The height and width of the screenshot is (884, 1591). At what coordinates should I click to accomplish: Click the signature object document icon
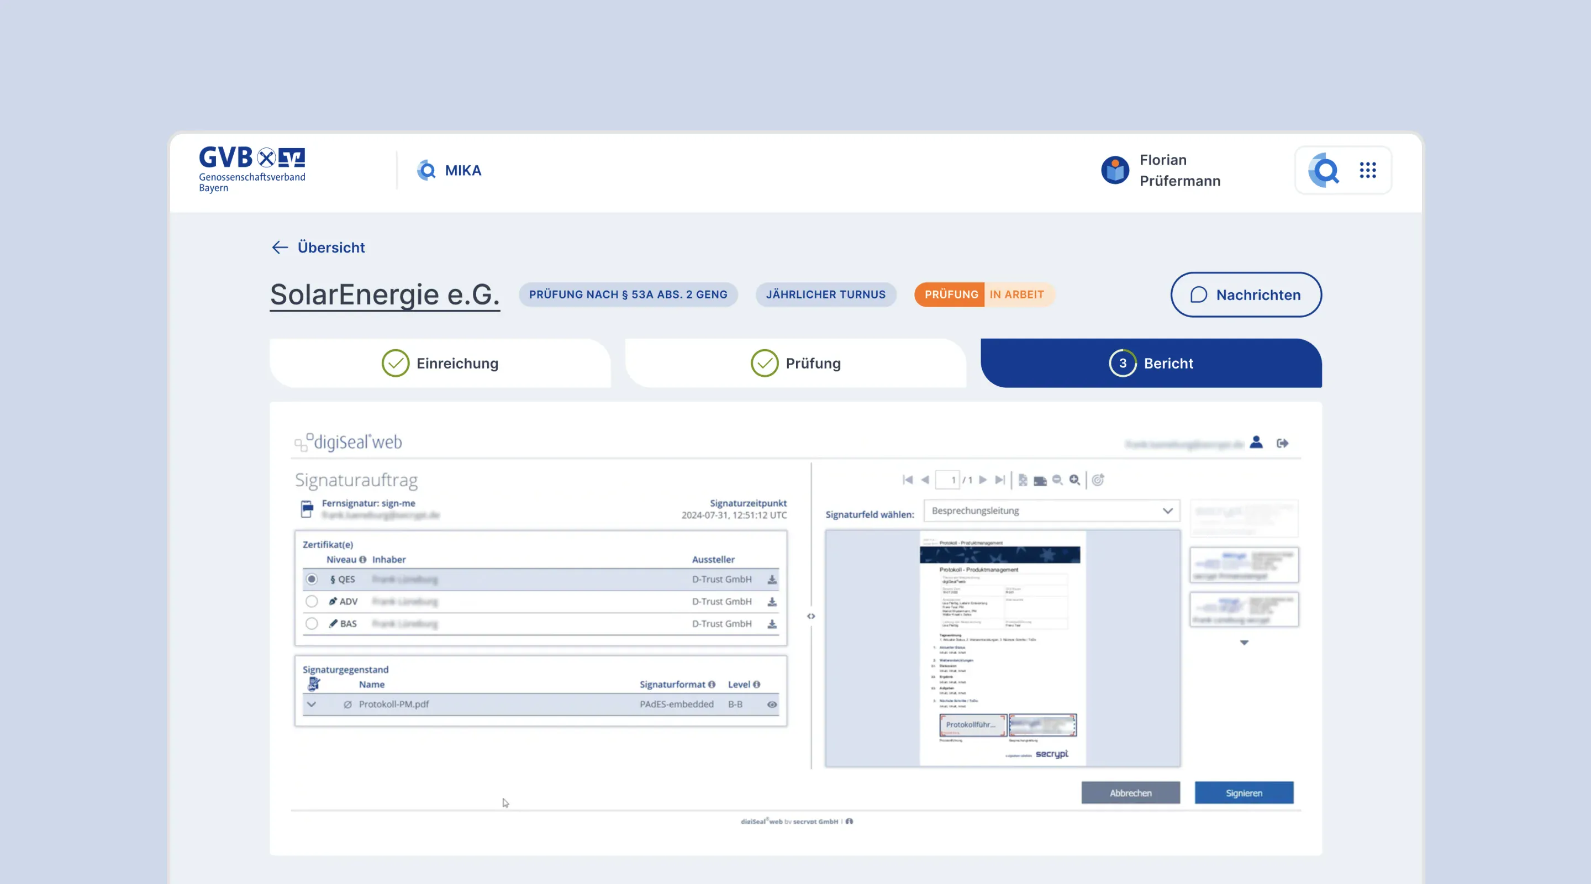(x=314, y=684)
